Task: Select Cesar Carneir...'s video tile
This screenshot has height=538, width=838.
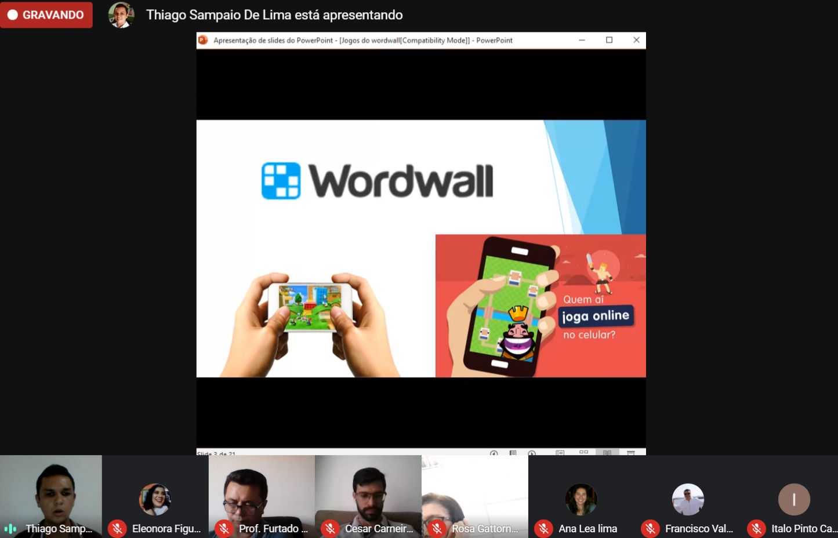Action: 368,496
